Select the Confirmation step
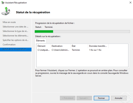 click(x=9, y=45)
